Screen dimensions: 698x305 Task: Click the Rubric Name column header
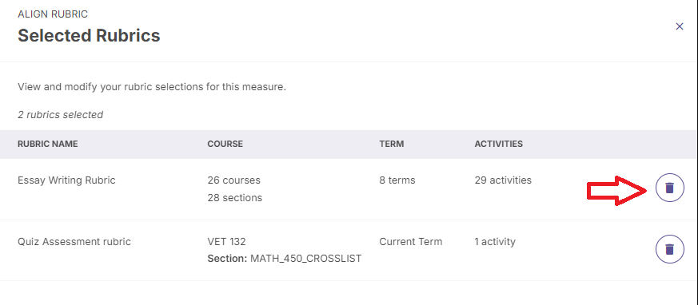coord(48,144)
